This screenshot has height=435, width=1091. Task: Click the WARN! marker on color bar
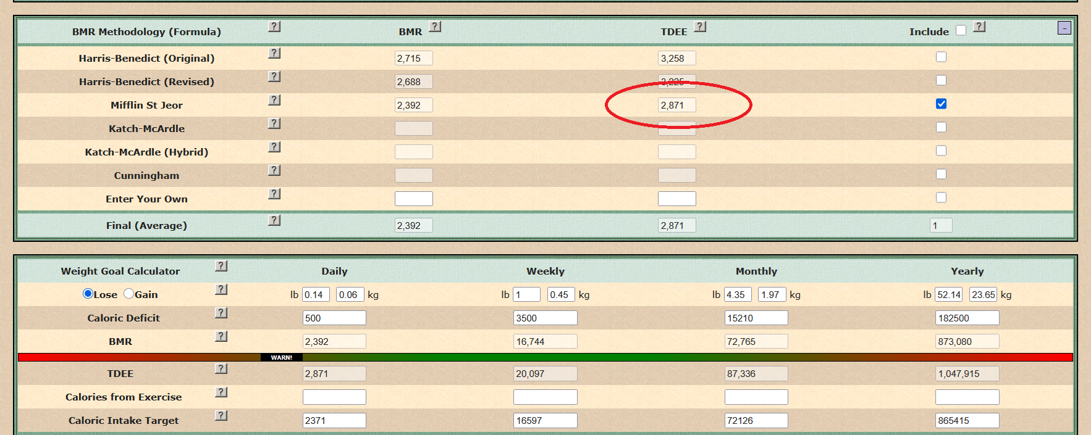[282, 357]
